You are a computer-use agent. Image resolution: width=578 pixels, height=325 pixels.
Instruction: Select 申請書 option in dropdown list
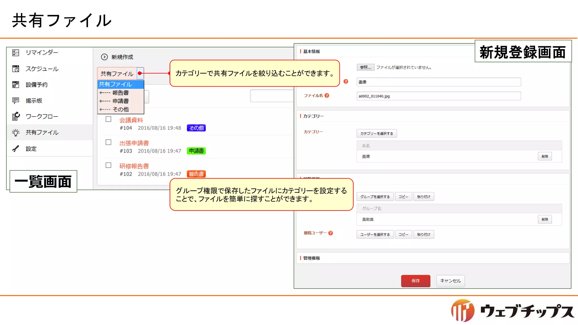(121, 101)
